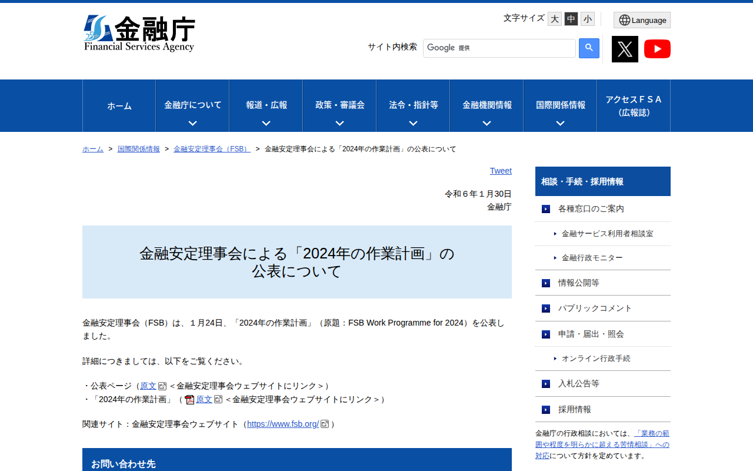The image size is (753, 471).
Task: Click the globe Language icon
Action: click(x=624, y=19)
